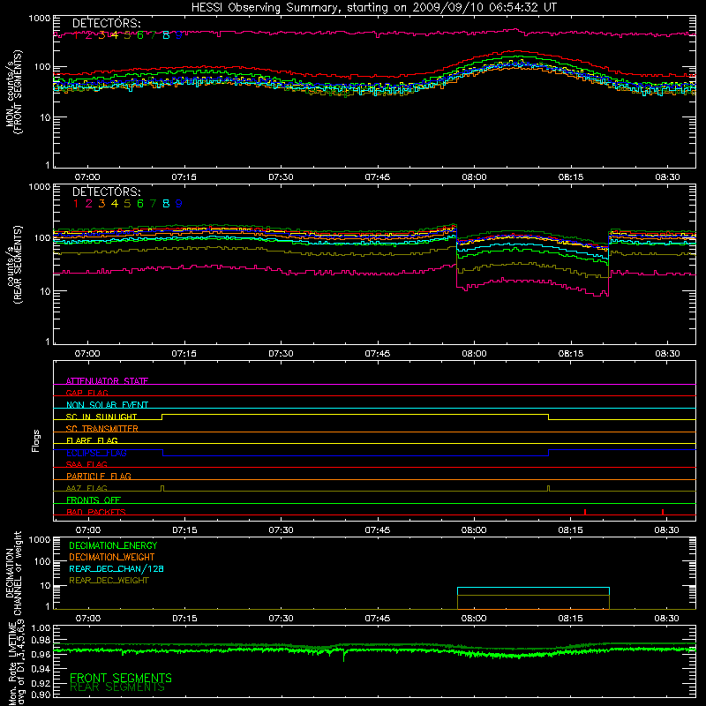
Task: Click the 10 tick on rear segments axis
Action: pyautogui.click(x=45, y=291)
